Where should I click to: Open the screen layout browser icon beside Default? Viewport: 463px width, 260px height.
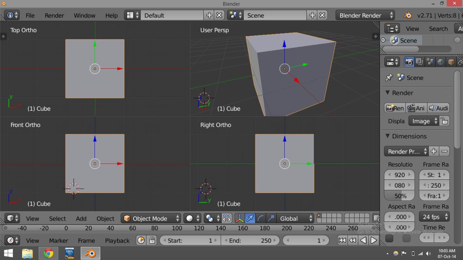tap(132, 15)
